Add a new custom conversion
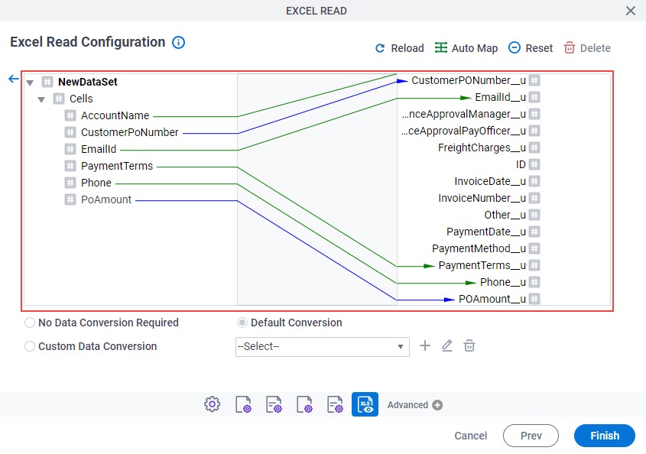Screen dimensions: 646x454 pos(425,345)
